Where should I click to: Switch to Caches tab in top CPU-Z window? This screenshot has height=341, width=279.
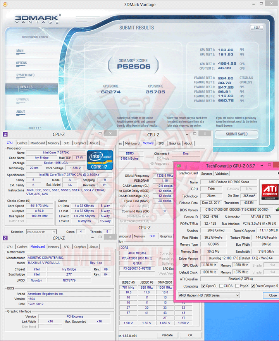(x=22, y=143)
